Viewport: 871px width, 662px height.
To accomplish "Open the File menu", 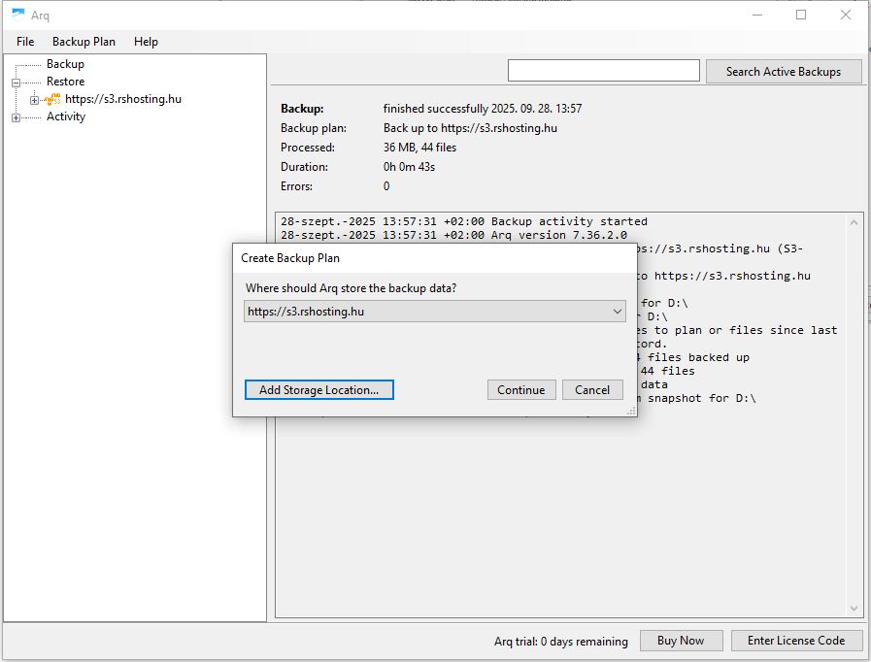I will pyautogui.click(x=25, y=42).
